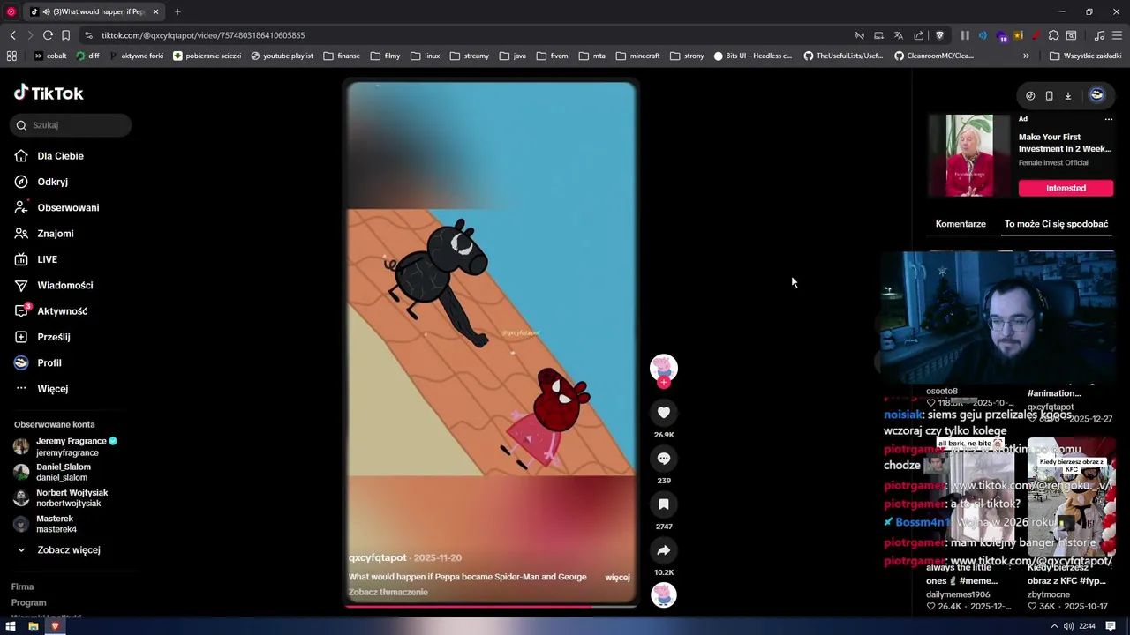Seek on video progress bar
The width and height of the screenshot is (1130, 635).
coord(490,606)
